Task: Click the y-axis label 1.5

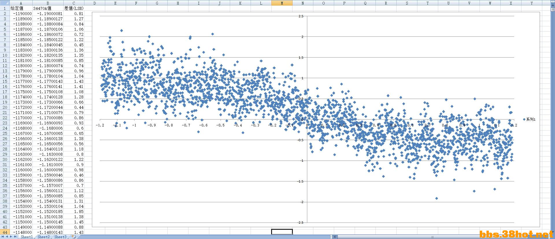Action: coord(301,58)
